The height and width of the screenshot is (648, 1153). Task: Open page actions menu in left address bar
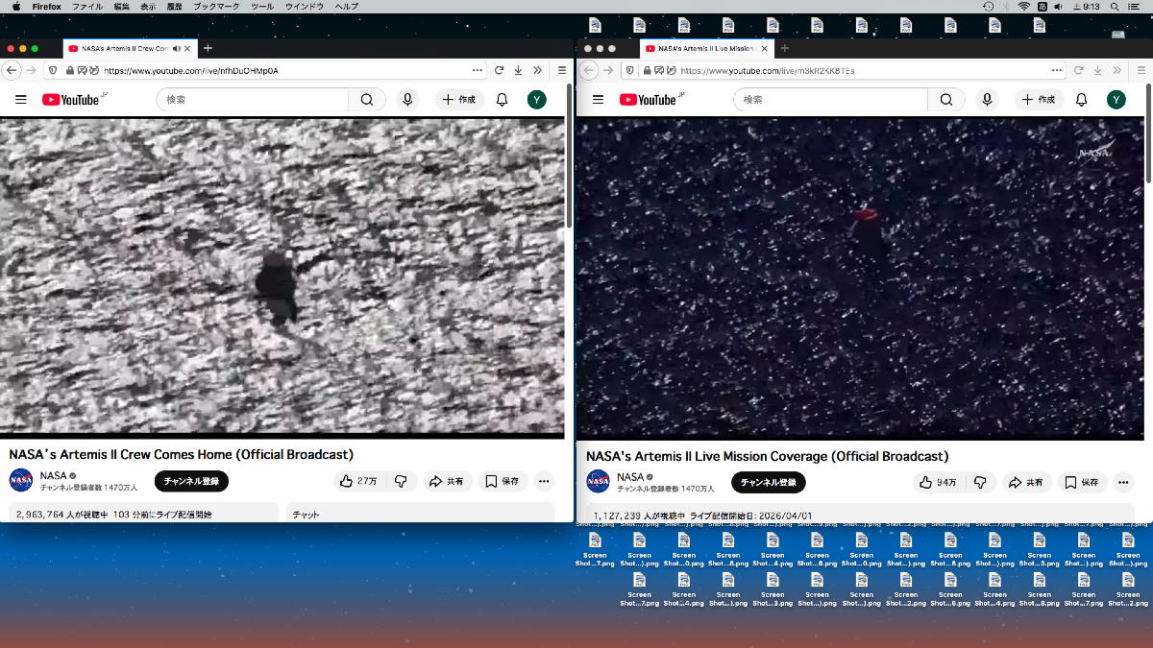pyautogui.click(x=478, y=70)
